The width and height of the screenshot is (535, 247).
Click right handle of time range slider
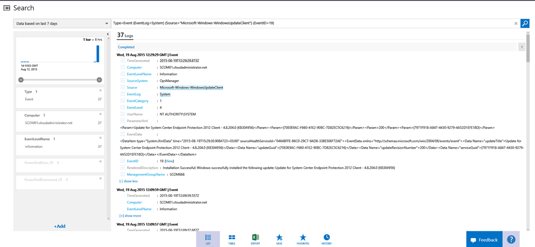(x=99, y=80)
